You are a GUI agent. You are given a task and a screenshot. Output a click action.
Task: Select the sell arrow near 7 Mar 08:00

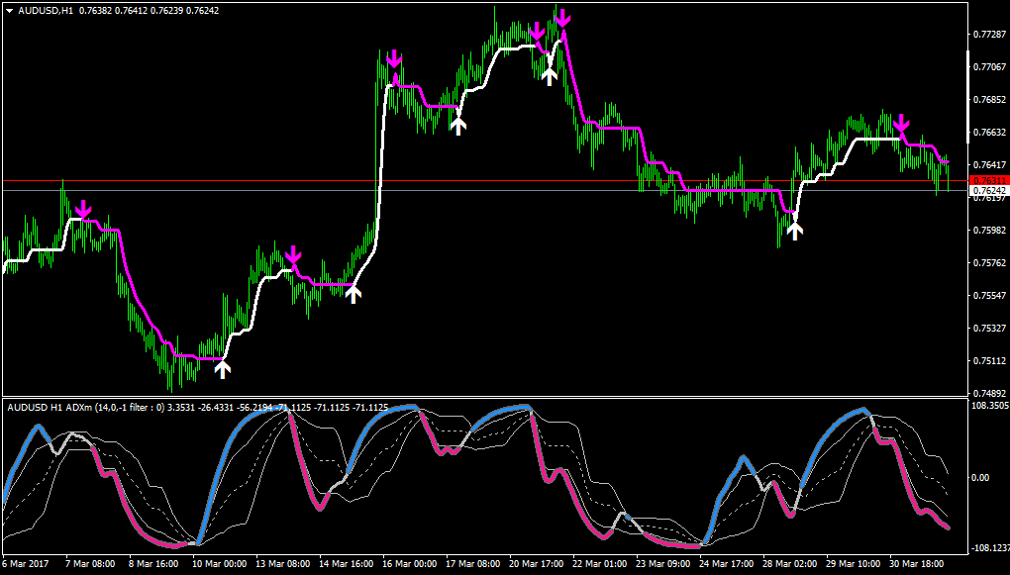click(85, 209)
